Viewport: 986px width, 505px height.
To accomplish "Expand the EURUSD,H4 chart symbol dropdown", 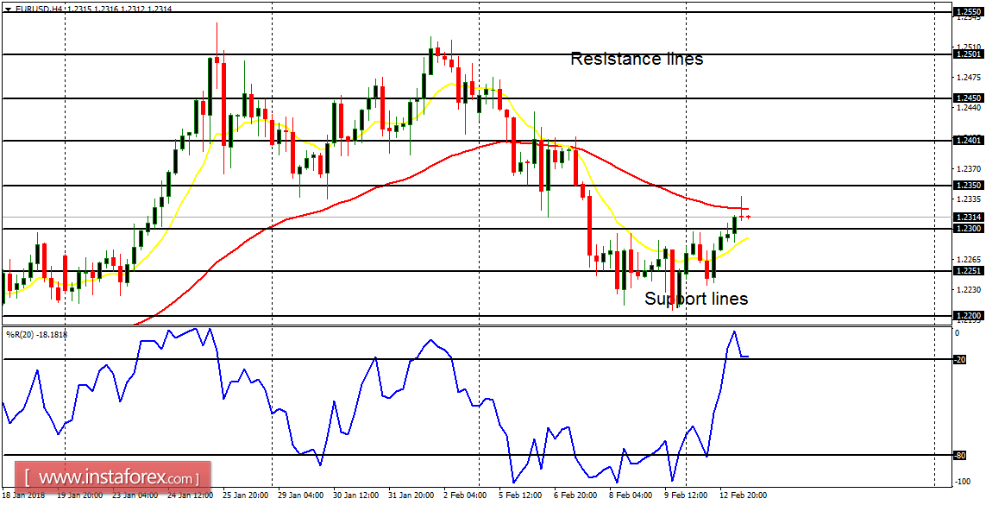I will coord(8,8).
